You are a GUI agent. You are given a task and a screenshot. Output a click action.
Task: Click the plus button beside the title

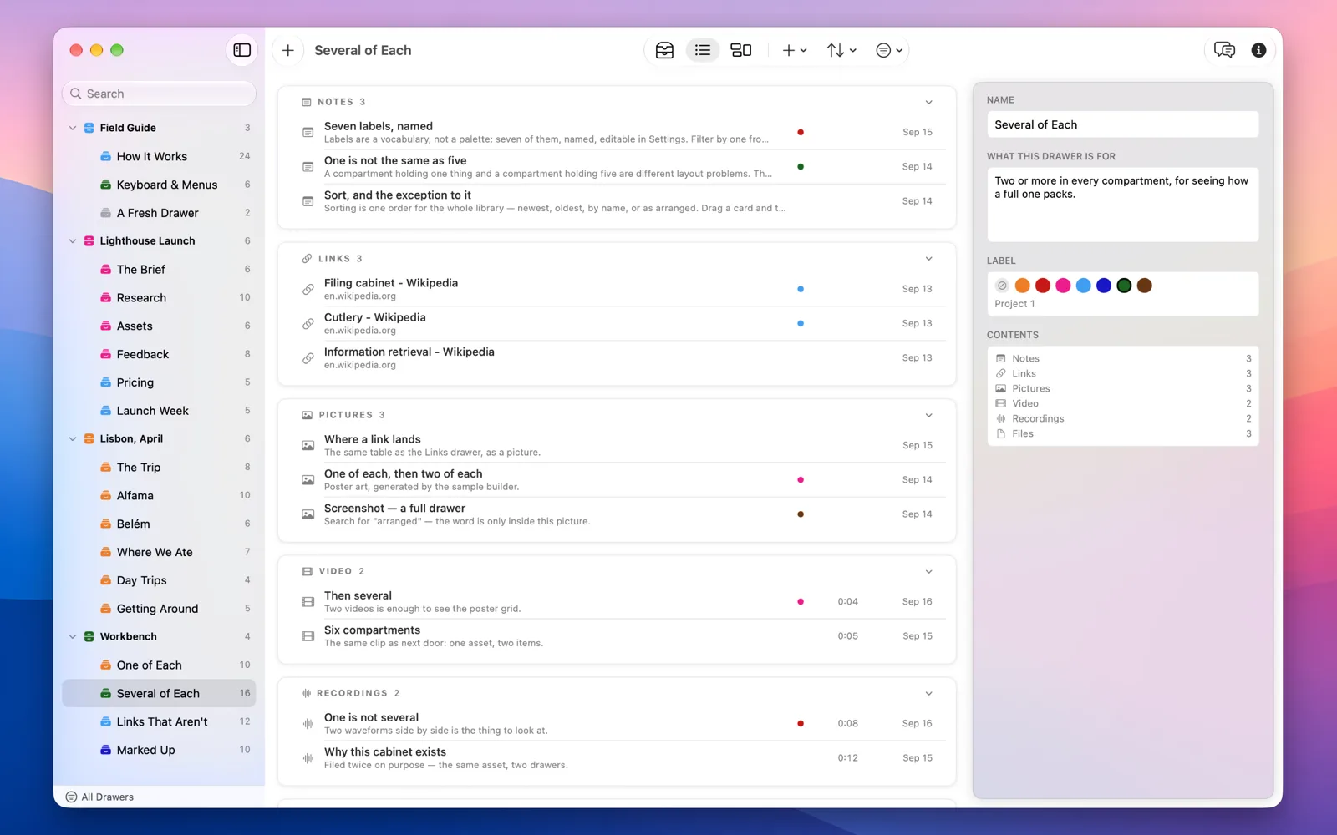pyautogui.click(x=287, y=50)
